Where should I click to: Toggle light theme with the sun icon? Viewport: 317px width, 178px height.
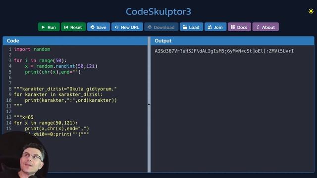(311, 11)
